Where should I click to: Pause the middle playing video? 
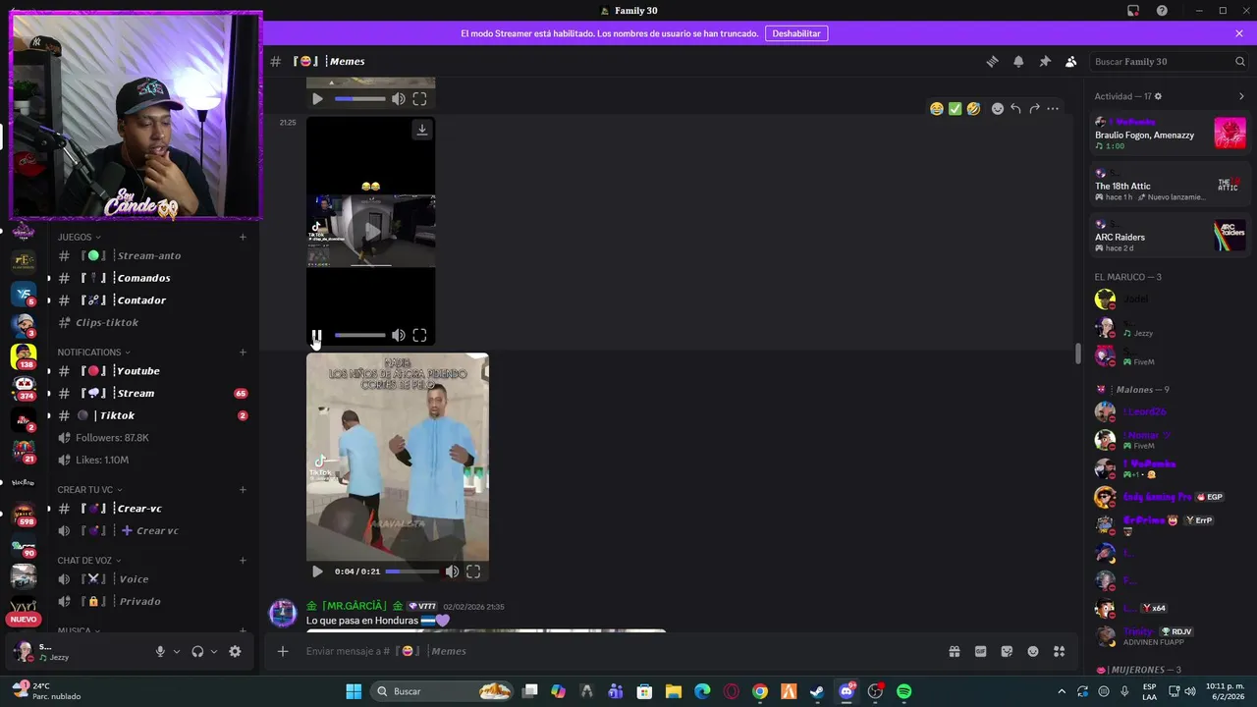[316, 336]
